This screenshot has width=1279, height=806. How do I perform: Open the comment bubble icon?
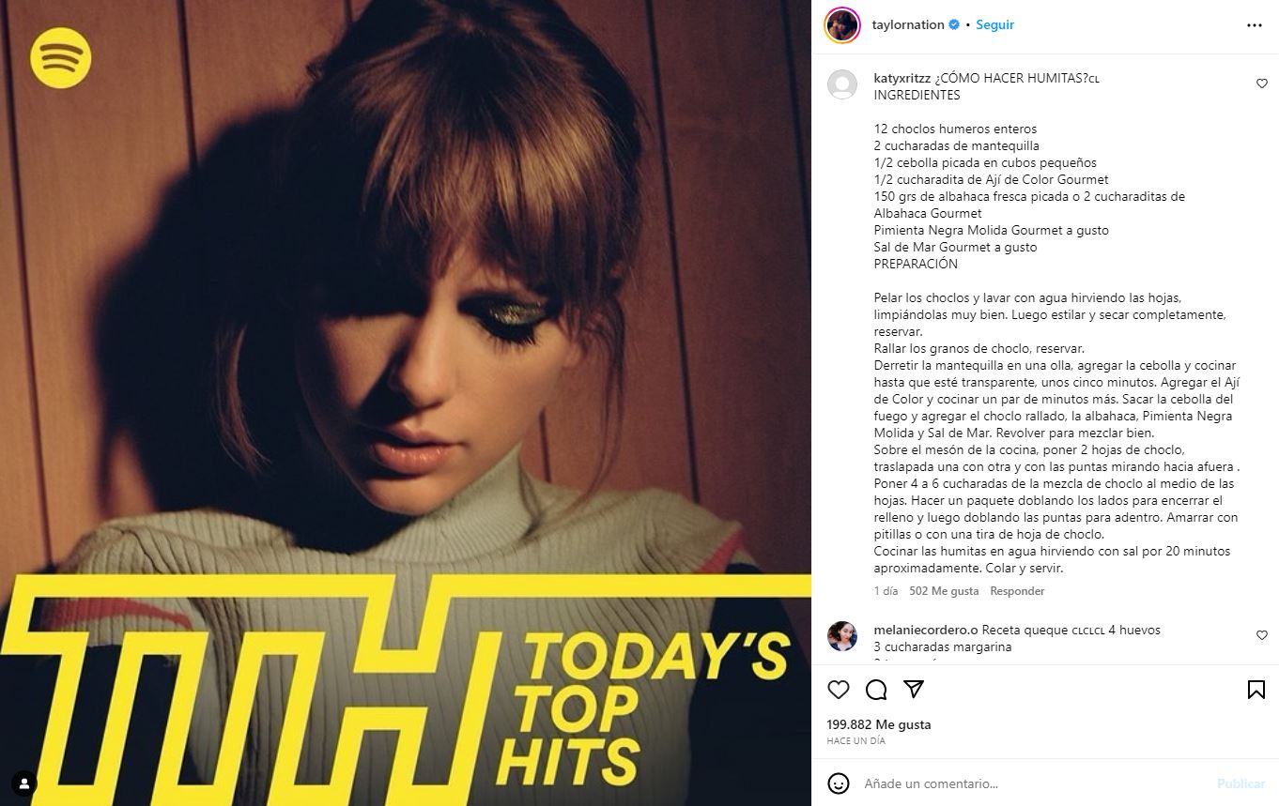pyautogui.click(x=876, y=690)
